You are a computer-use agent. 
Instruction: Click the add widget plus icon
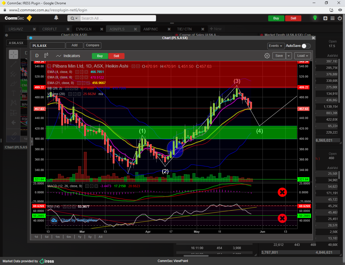point(325,18)
